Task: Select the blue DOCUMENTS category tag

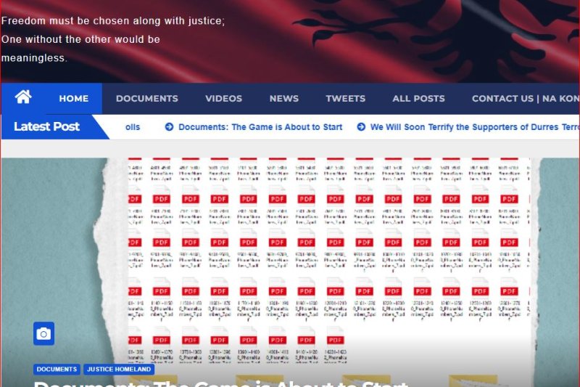Action: click(57, 370)
